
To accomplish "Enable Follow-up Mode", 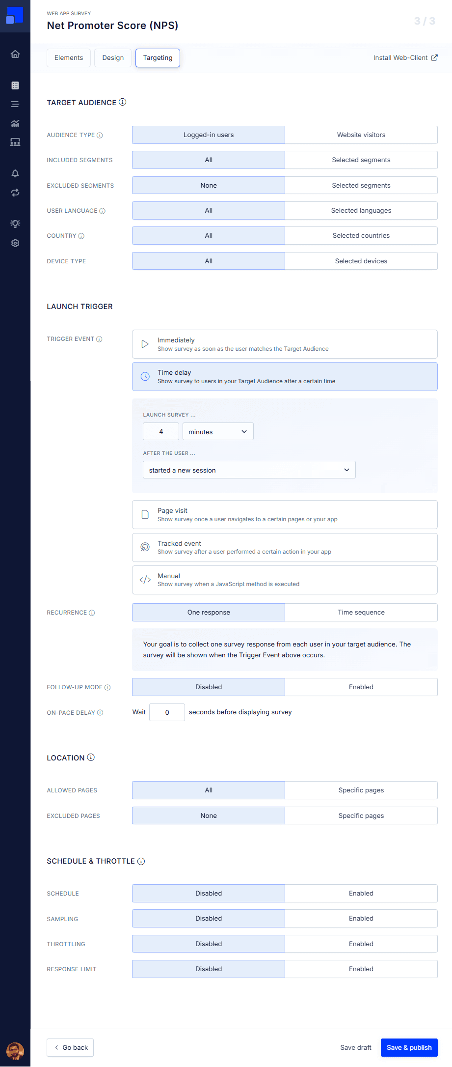I will click(x=361, y=687).
